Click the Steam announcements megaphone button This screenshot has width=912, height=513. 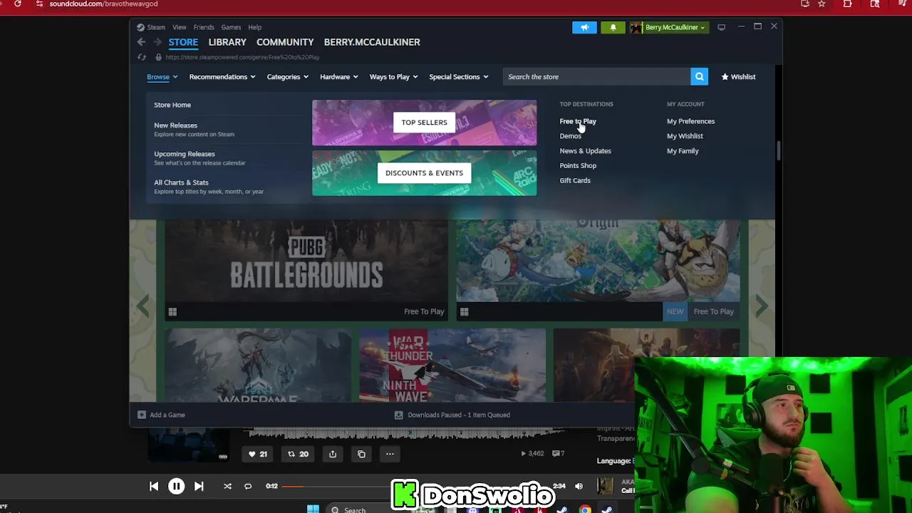point(584,27)
